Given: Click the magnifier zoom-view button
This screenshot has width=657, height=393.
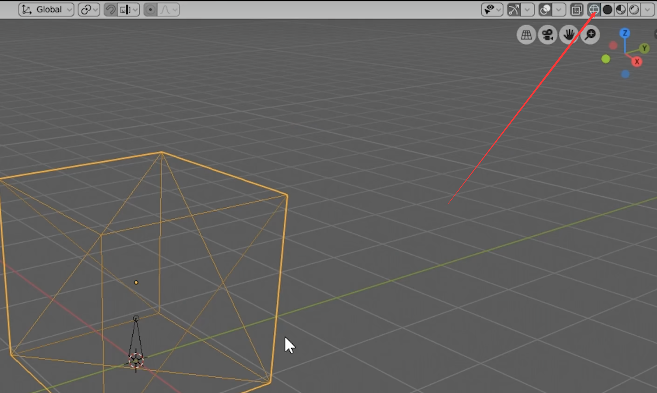Looking at the screenshot, I should [590, 35].
